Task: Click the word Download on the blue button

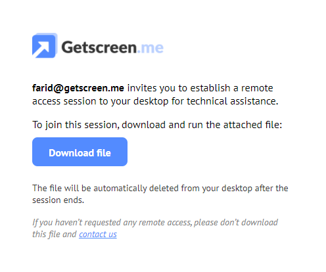Action: [x=72, y=153]
